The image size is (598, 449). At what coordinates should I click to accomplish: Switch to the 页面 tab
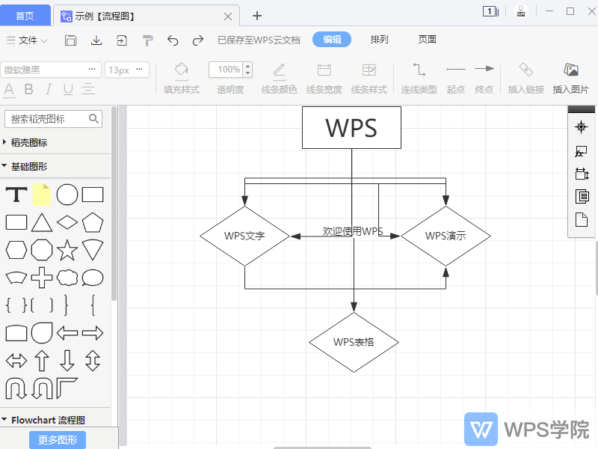pyautogui.click(x=427, y=40)
